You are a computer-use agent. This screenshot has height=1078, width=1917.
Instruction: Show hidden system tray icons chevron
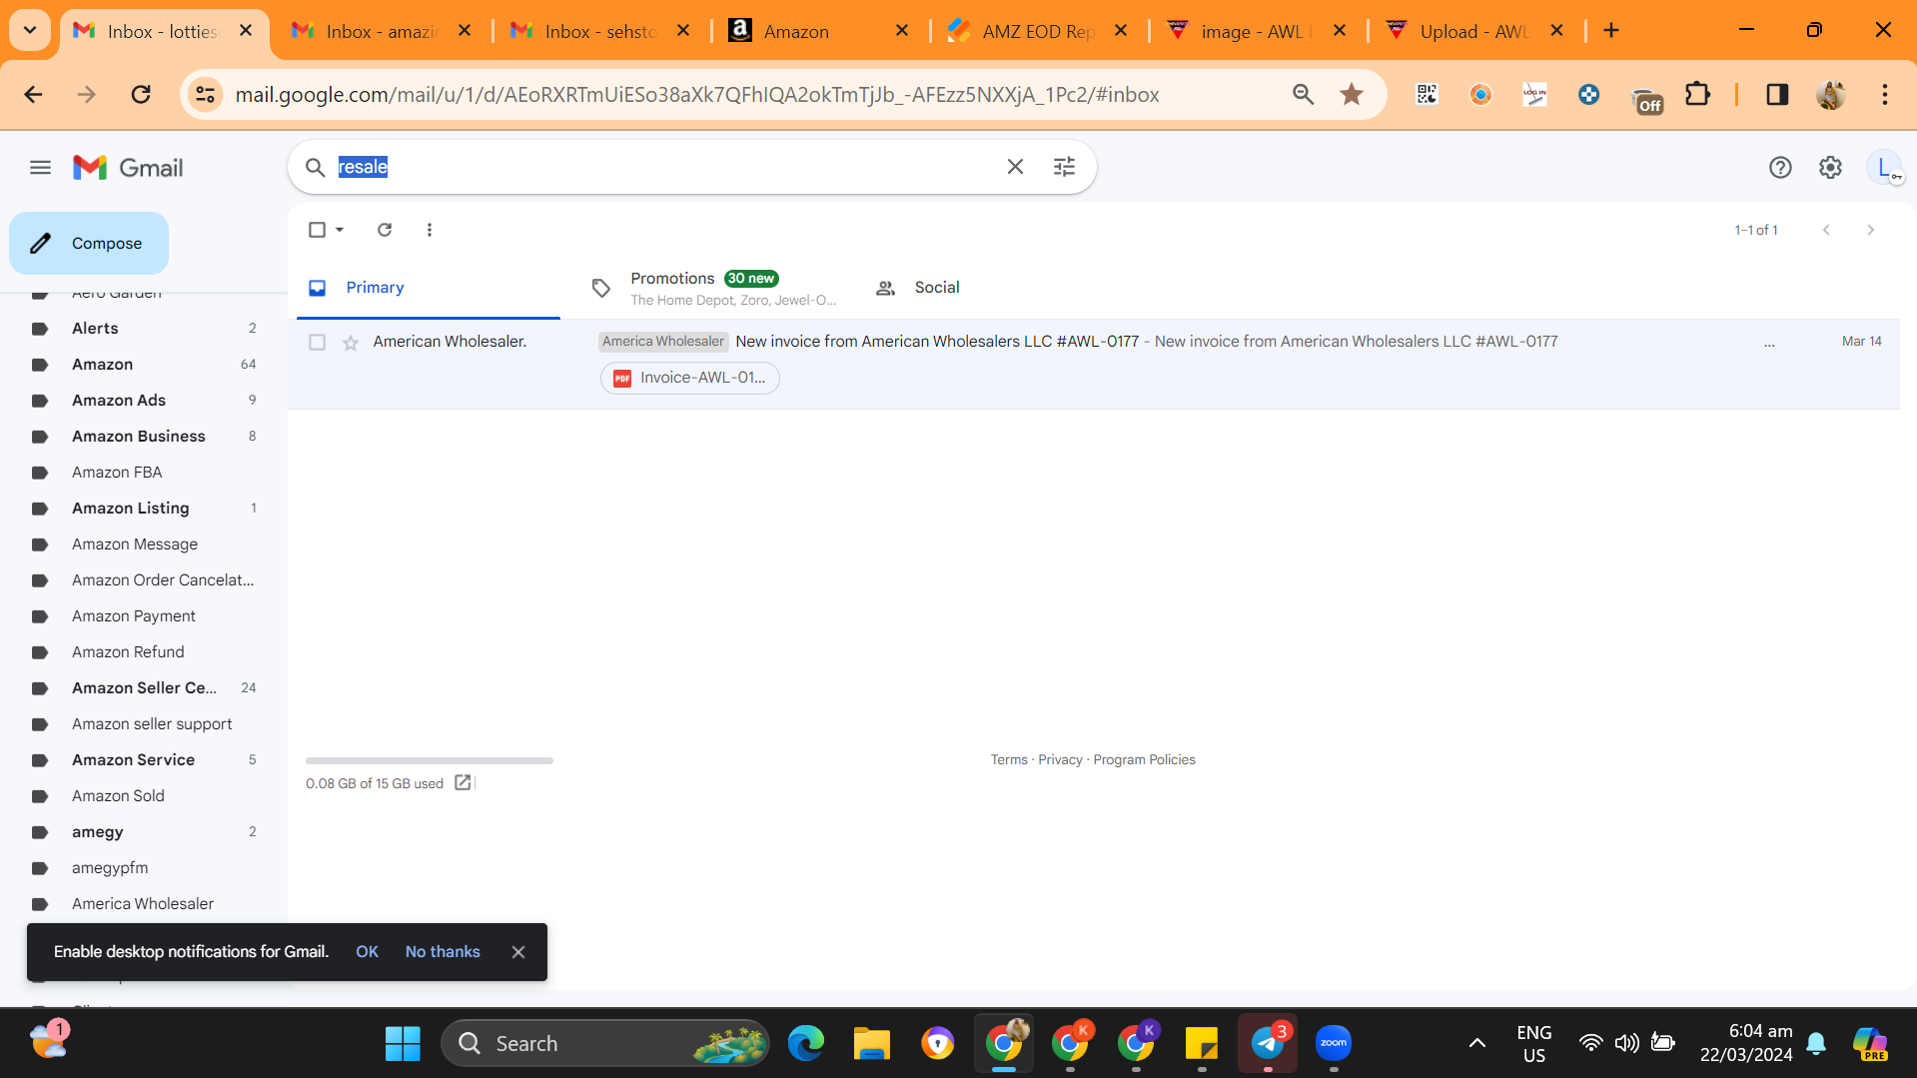(1476, 1043)
